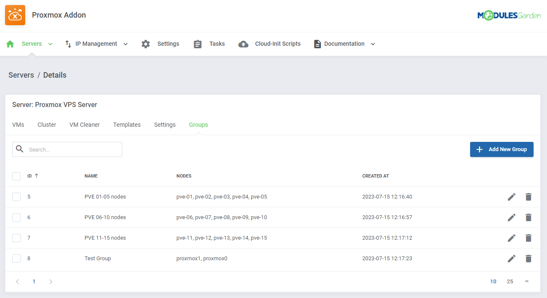
Task: Delete the PVE 01-05 nodes group
Action: [x=529, y=197]
